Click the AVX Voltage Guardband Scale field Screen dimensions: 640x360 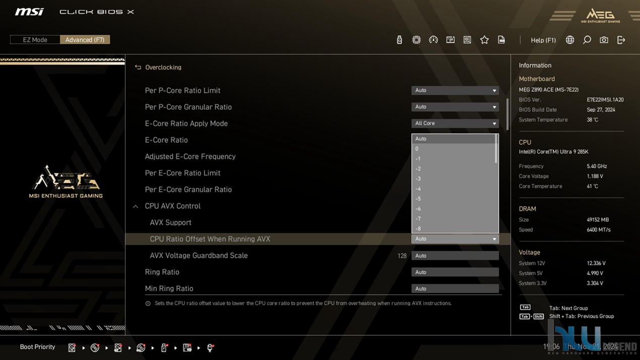(x=455, y=256)
